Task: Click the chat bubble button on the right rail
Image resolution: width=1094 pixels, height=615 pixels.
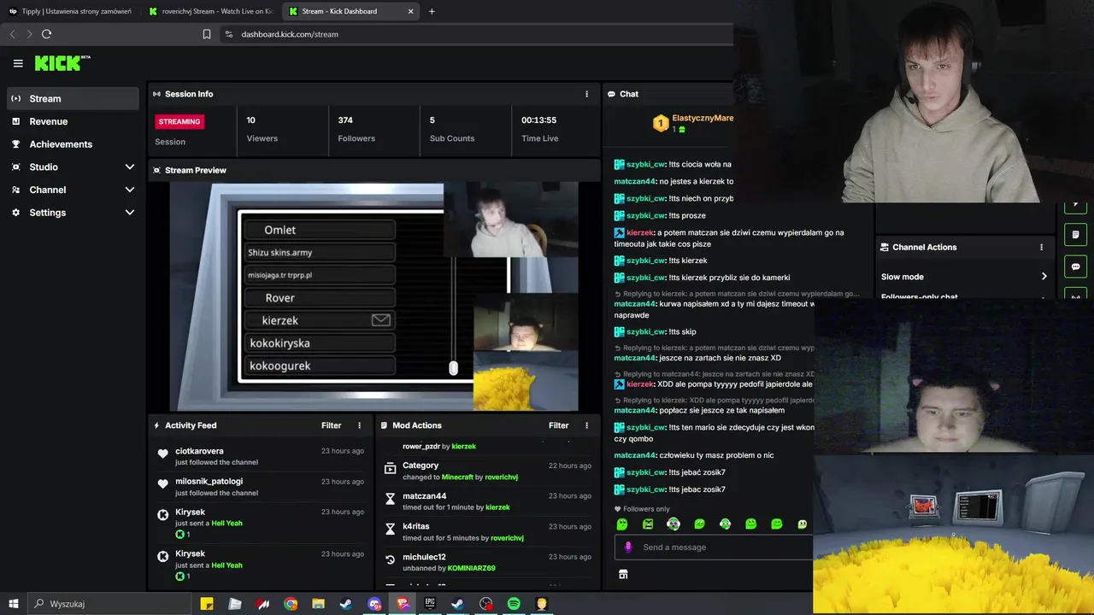Action: coord(1075,266)
